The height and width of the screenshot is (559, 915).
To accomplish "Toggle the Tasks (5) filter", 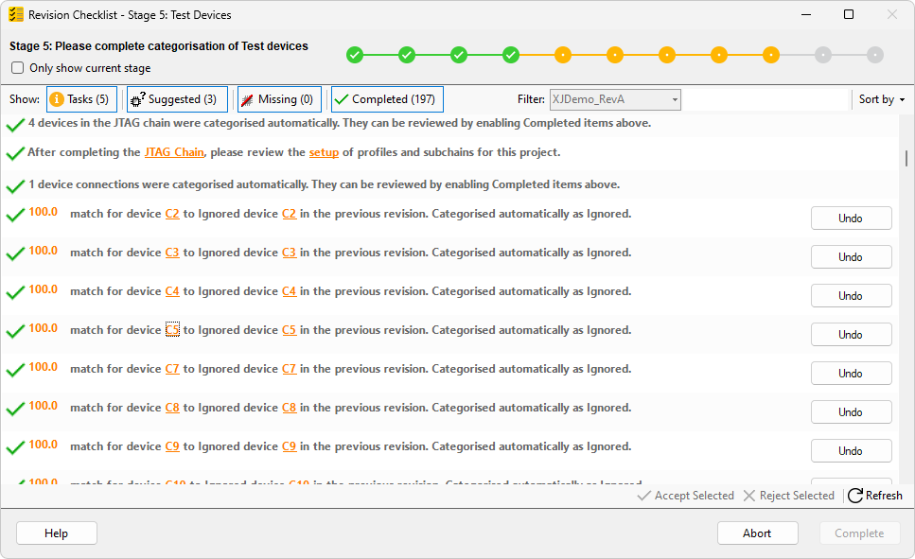I will [x=80, y=99].
